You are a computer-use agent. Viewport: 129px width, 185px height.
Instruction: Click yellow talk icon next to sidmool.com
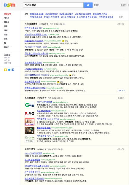point(58,82)
